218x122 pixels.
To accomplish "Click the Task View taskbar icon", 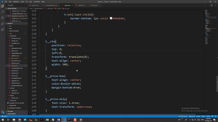I will (x=8, y=120).
